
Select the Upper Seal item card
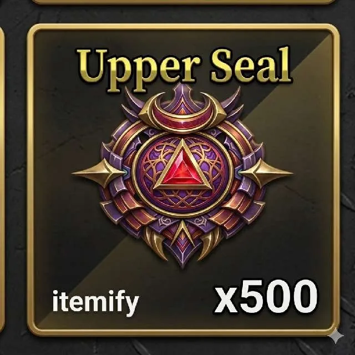pyautogui.click(x=184, y=180)
